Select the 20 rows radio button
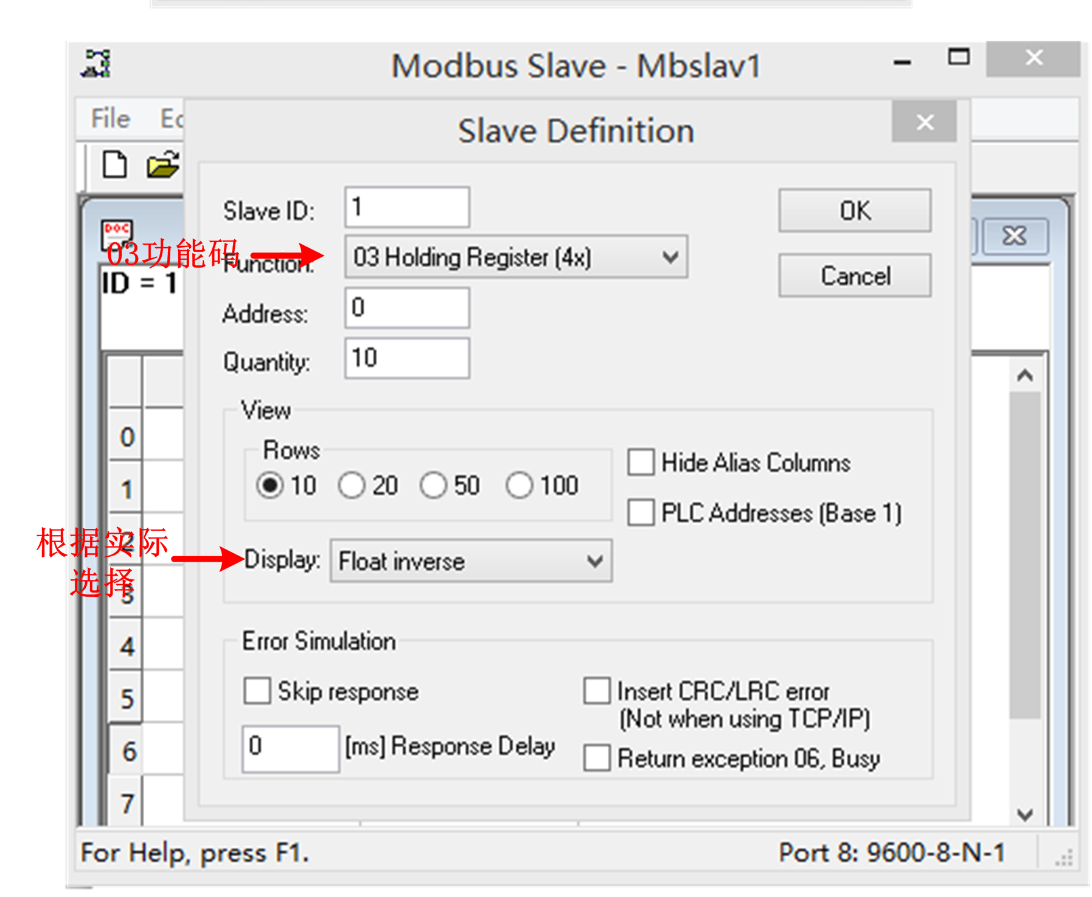 pyautogui.click(x=352, y=486)
